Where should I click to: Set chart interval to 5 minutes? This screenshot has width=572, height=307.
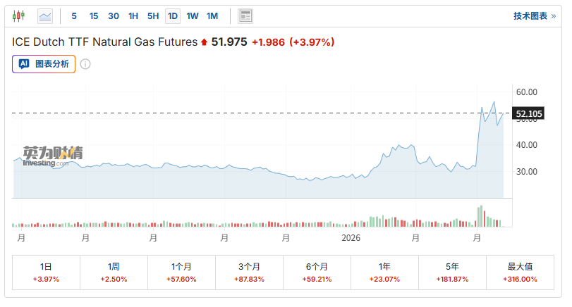click(74, 15)
